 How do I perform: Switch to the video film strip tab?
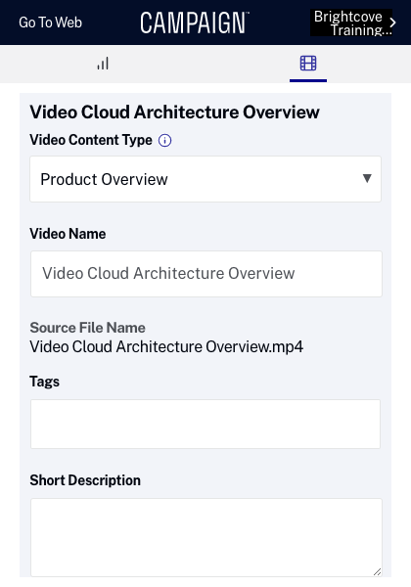[x=308, y=64]
